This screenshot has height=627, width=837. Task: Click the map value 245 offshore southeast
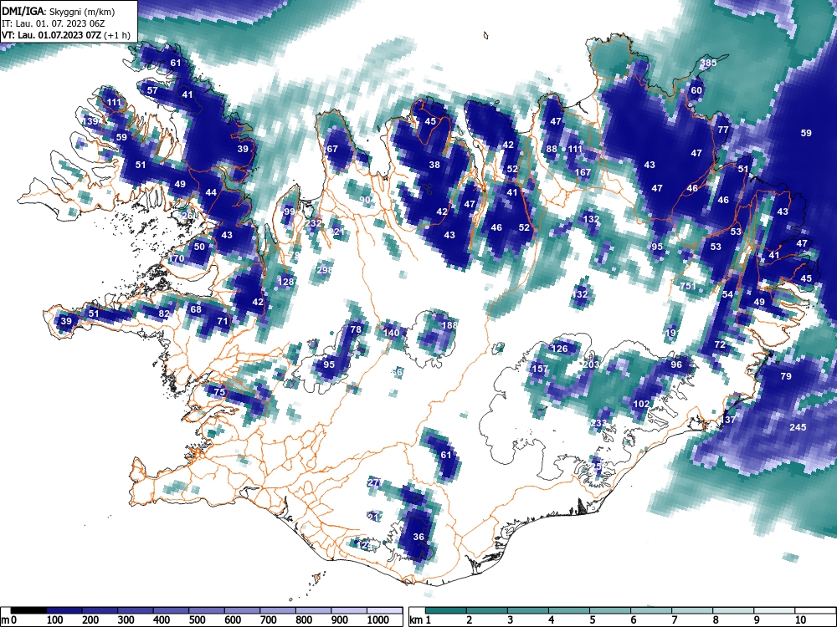pos(798,427)
